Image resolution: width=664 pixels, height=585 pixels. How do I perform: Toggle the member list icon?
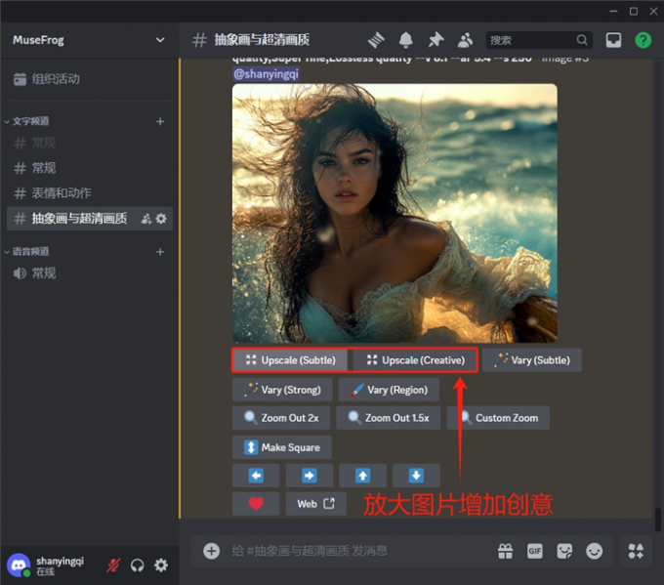(465, 40)
